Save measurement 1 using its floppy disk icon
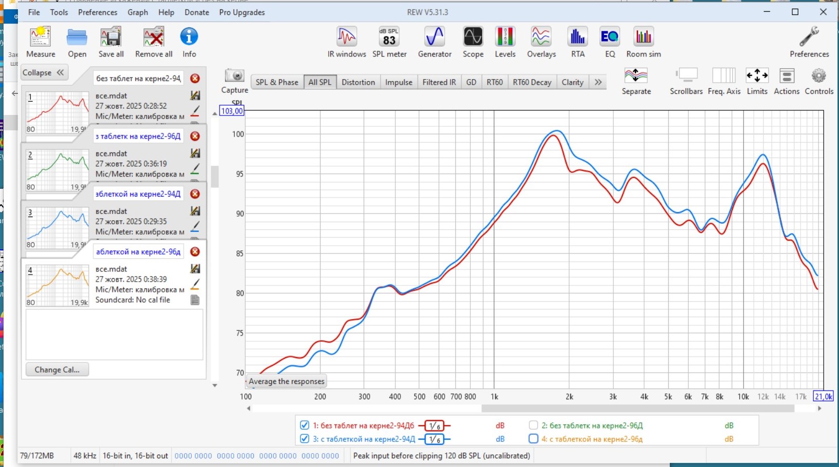The image size is (839, 467). 195,95
